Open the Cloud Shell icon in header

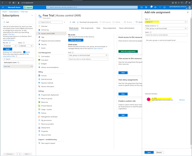pos(142,7)
